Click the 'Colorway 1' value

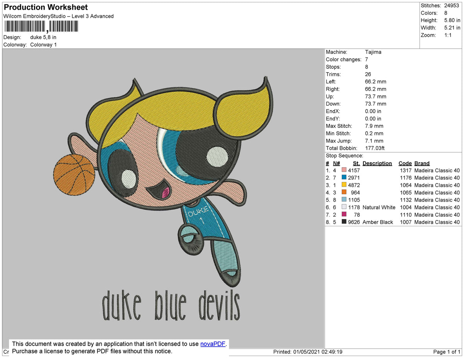pyautogui.click(x=43, y=45)
